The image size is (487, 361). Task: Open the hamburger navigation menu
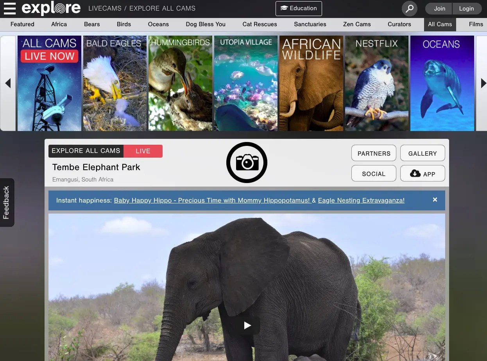[10, 8]
